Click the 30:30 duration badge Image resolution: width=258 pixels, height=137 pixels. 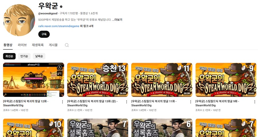coord(187,93)
